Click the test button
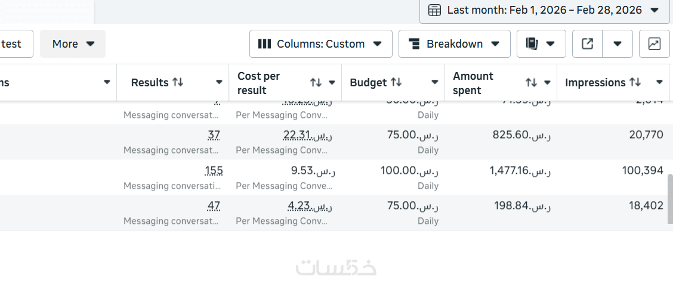Image resolution: width=673 pixels, height=281 pixels. point(12,44)
